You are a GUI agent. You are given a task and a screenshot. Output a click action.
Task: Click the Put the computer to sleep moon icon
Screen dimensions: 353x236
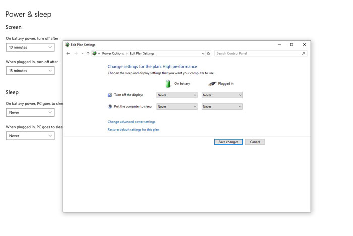click(110, 107)
